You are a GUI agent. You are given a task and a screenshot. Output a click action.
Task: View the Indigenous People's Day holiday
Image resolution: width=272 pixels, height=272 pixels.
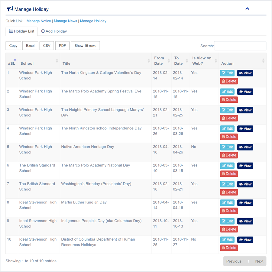[x=245, y=221]
